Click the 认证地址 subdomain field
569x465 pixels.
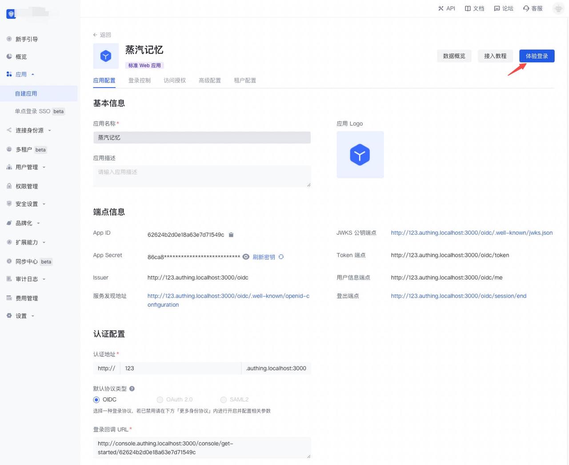[180, 368]
